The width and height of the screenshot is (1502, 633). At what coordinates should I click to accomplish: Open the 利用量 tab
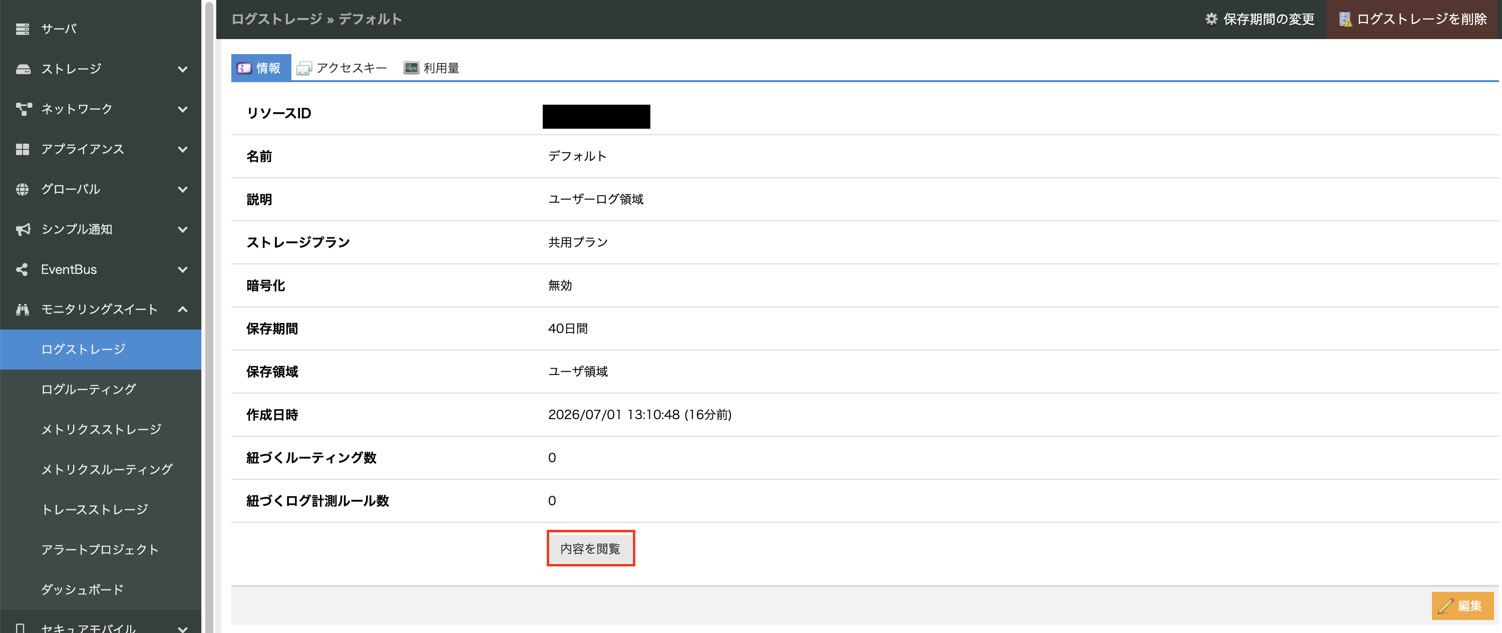pos(432,68)
